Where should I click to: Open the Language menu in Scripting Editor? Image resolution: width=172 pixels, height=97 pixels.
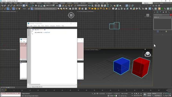tap(52, 26)
